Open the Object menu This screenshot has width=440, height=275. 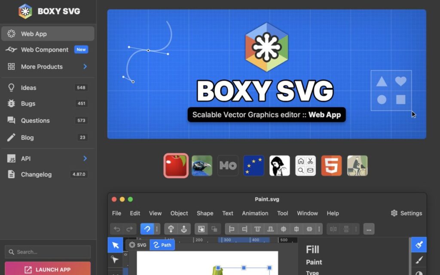(x=179, y=213)
